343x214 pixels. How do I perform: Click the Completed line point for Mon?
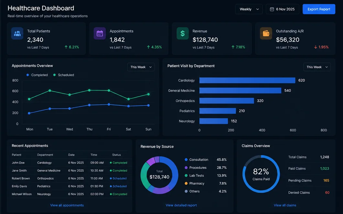[29, 113]
